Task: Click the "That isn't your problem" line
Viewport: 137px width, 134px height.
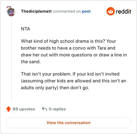Action: 70,74
